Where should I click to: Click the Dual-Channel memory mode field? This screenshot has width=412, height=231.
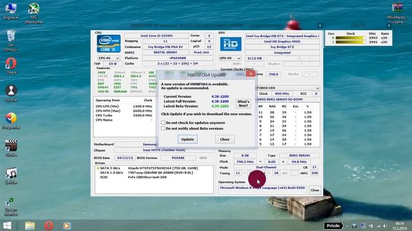[x=266, y=167]
